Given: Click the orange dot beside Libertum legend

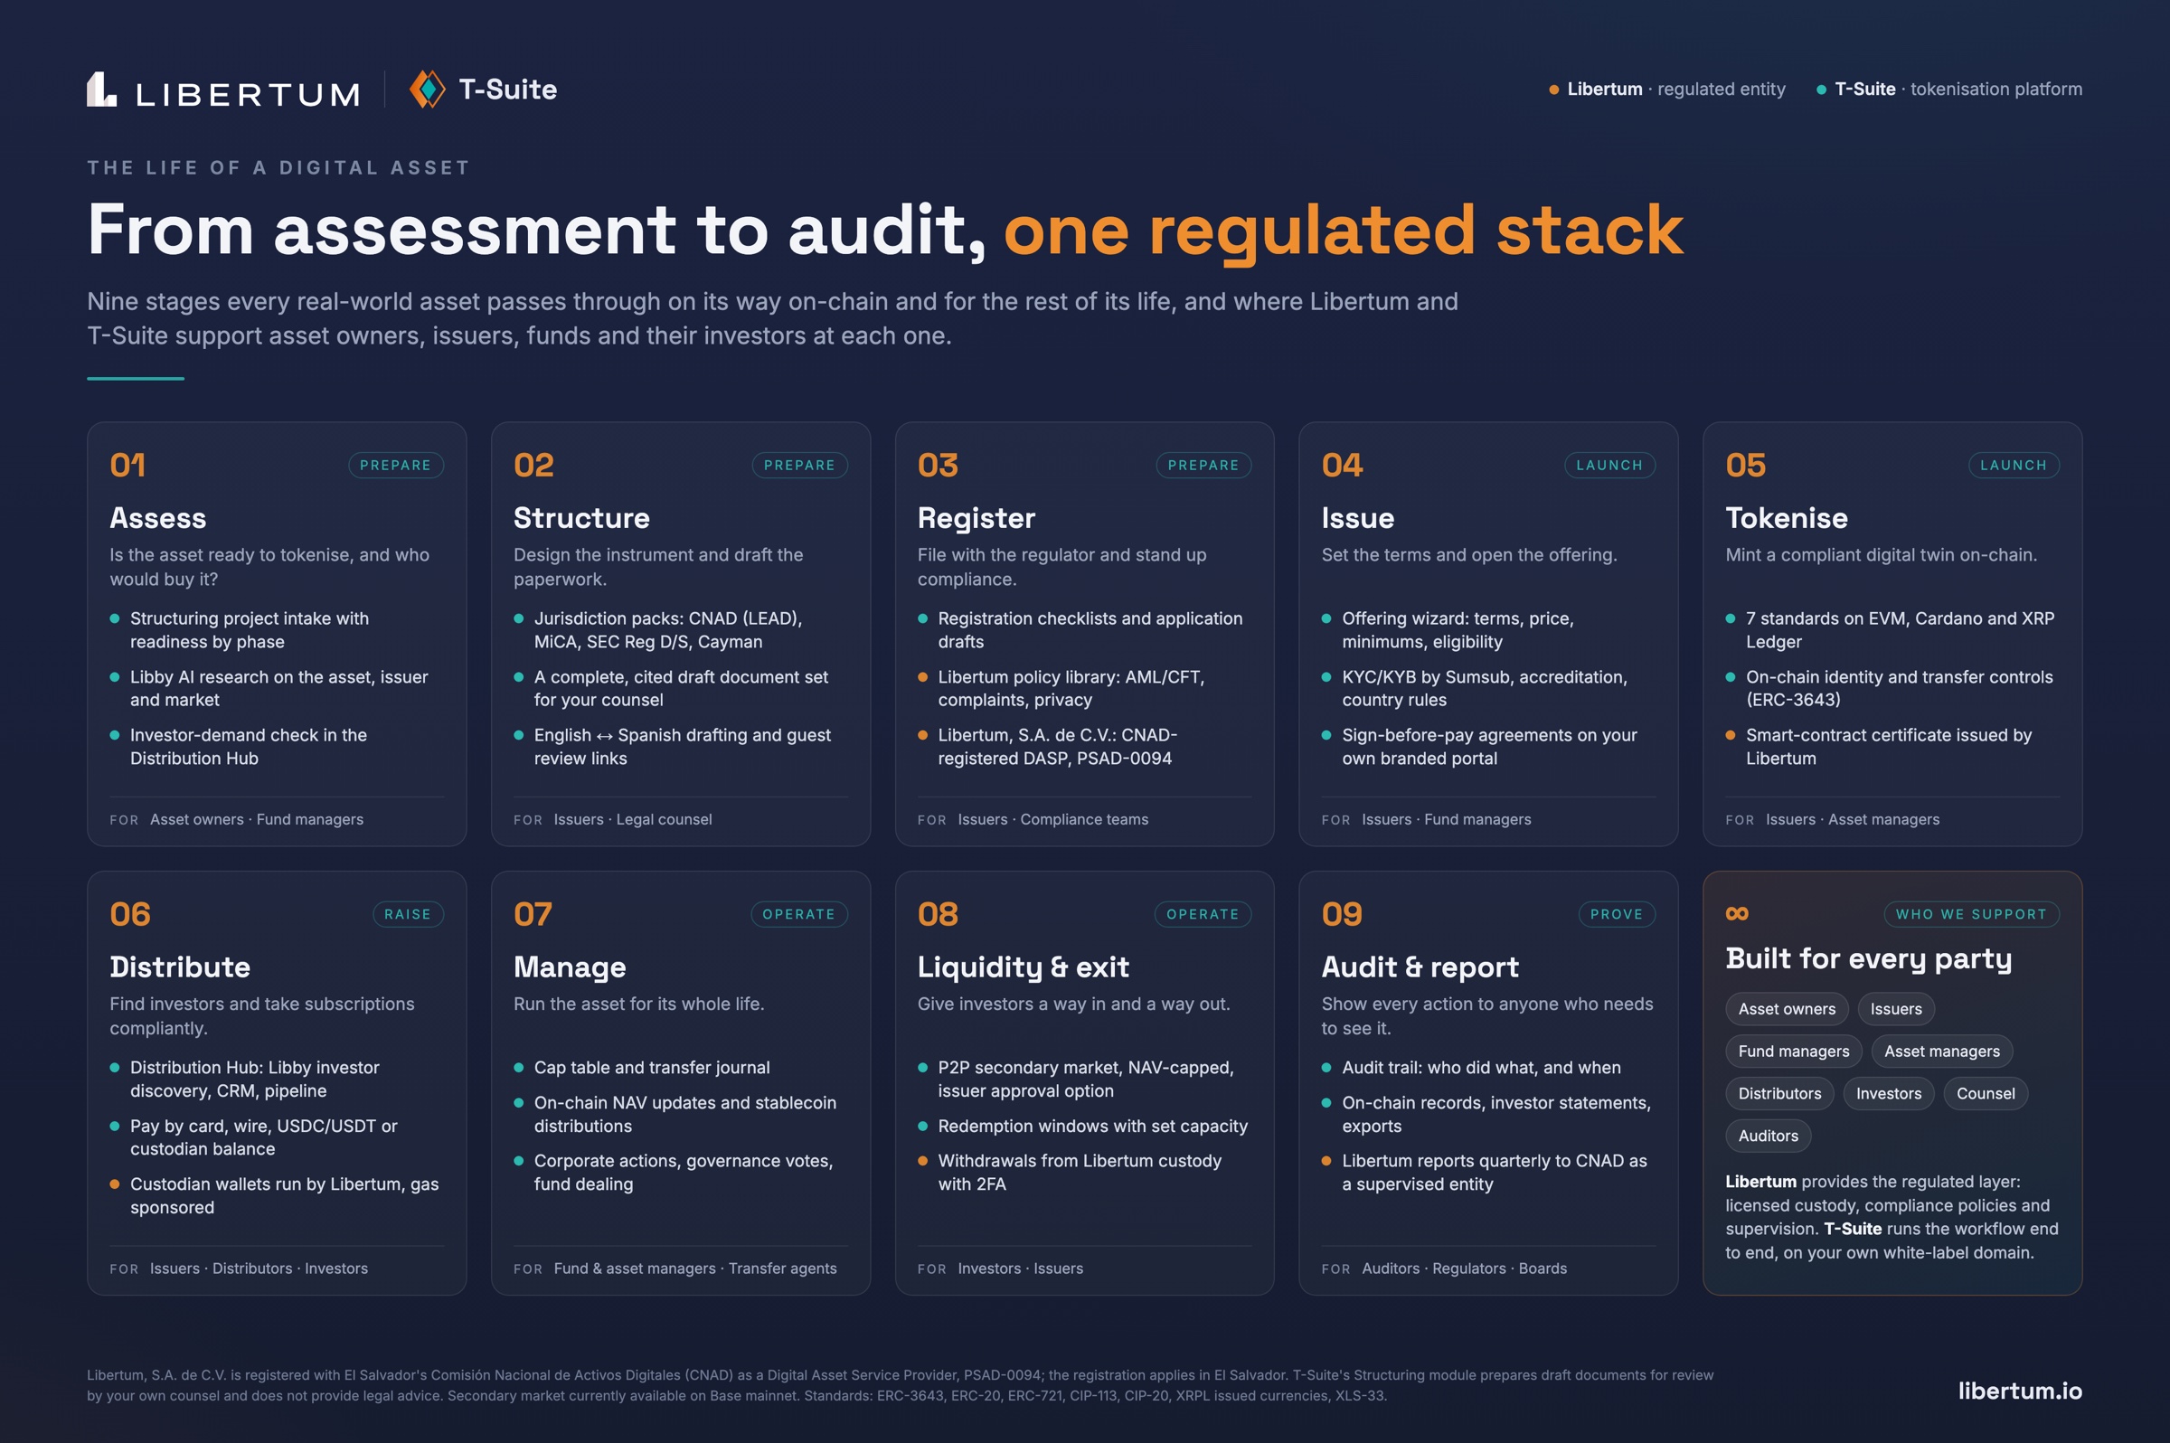Looking at the screenshot, I should (x=1553, y=90).
